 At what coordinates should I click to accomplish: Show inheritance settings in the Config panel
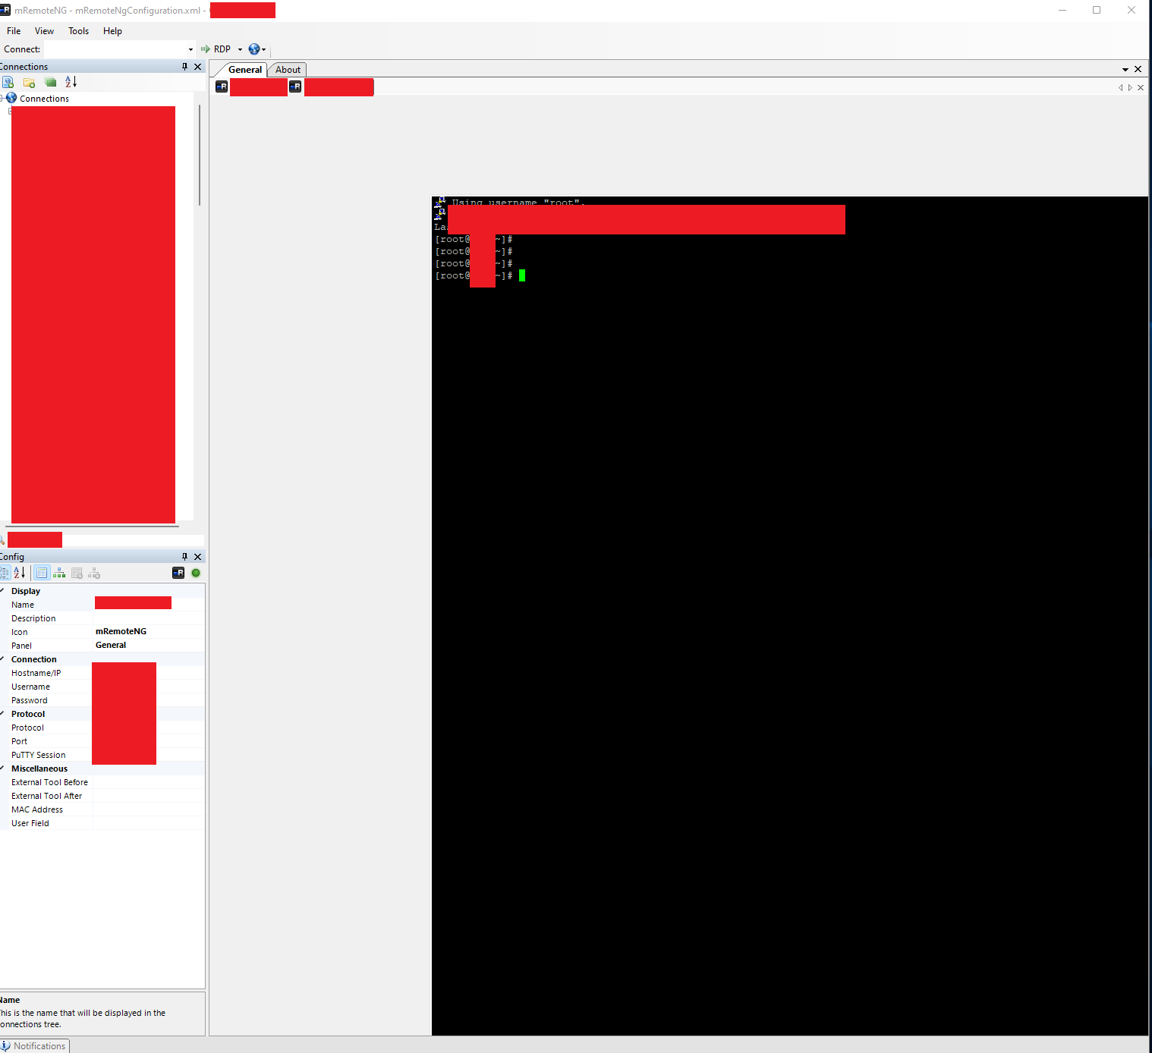tap(58, 573)
